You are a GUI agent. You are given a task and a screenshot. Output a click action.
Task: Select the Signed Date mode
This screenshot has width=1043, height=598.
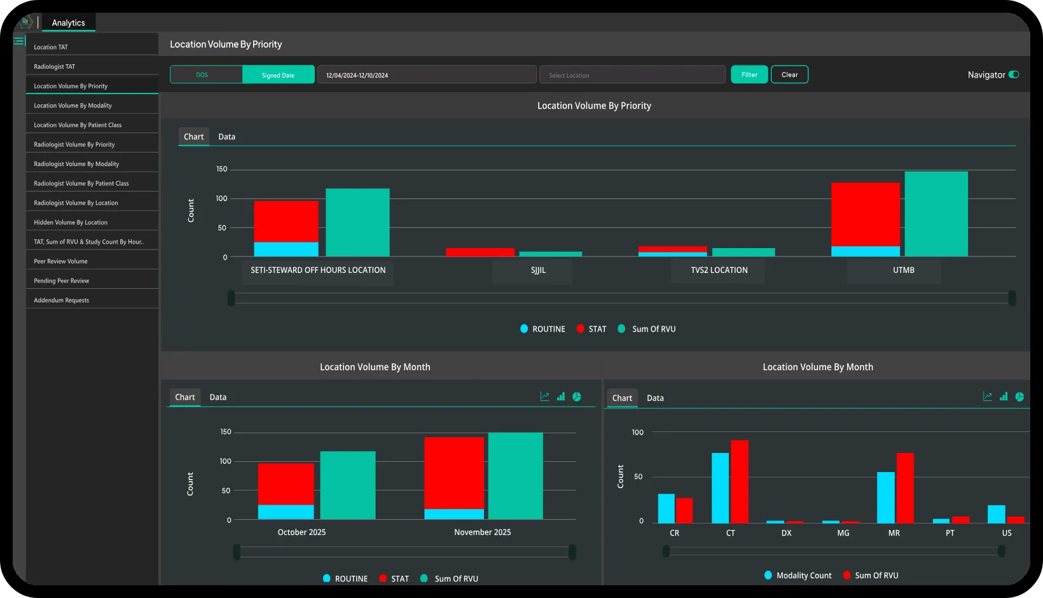coord(278,74)
